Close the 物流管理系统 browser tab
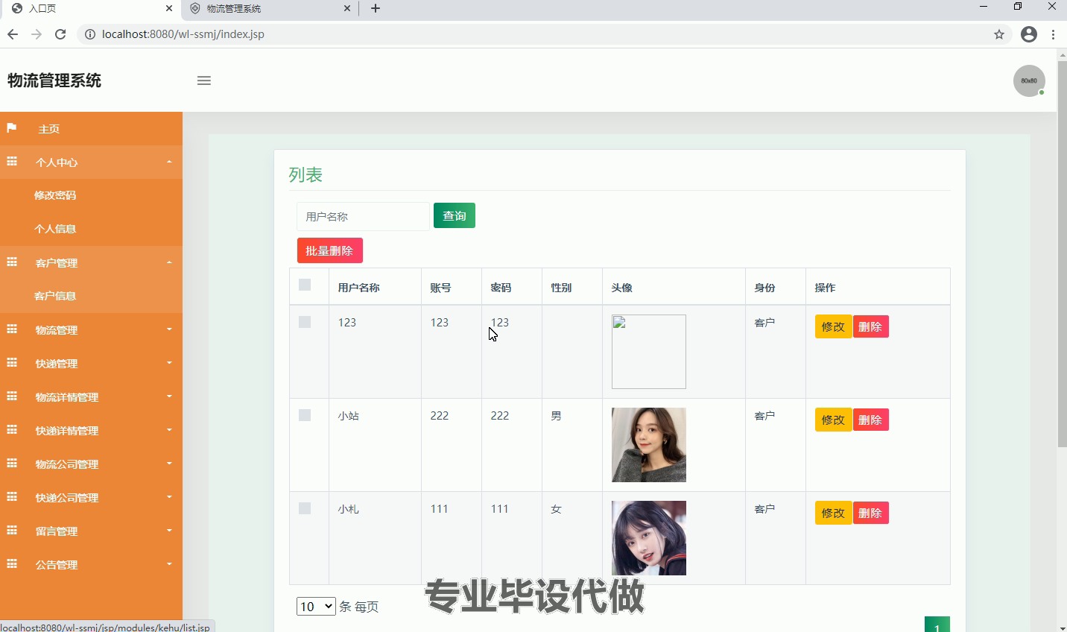The height and width of the screenshot is (632, 1067). (x=347, y=8)
